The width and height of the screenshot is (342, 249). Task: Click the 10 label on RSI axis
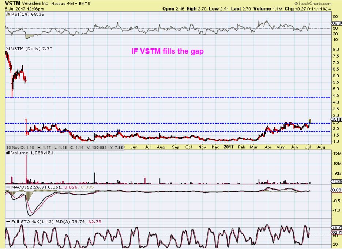pos(335,40)
